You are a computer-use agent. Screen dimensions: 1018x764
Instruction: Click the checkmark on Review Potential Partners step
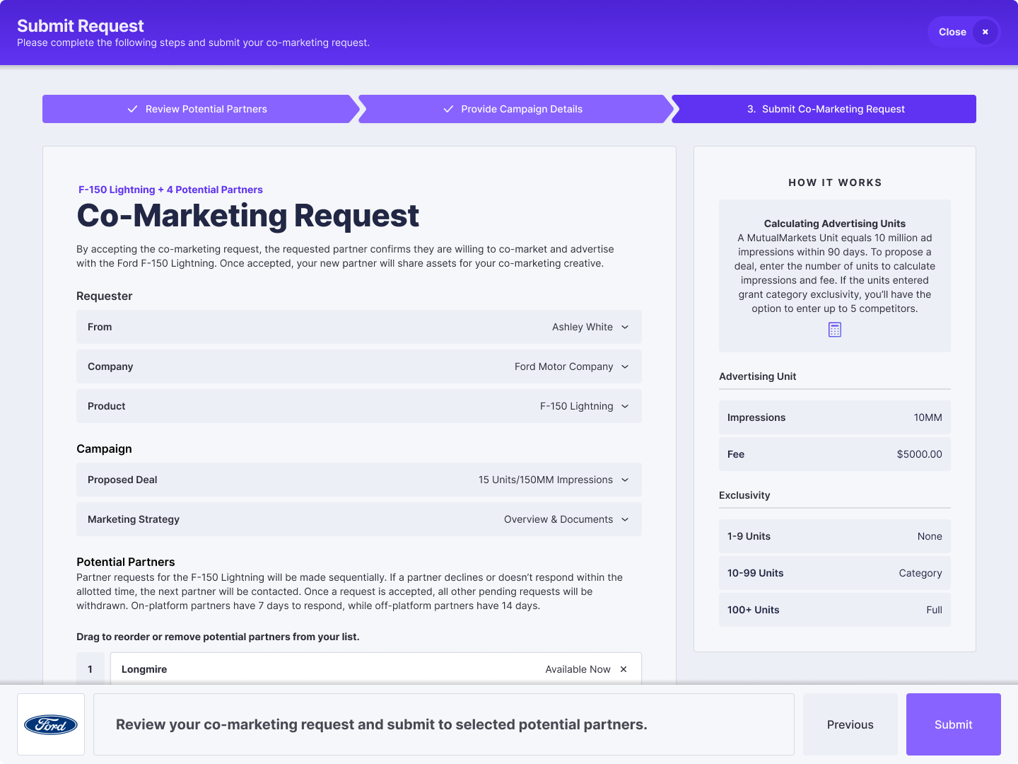point(132,109)
